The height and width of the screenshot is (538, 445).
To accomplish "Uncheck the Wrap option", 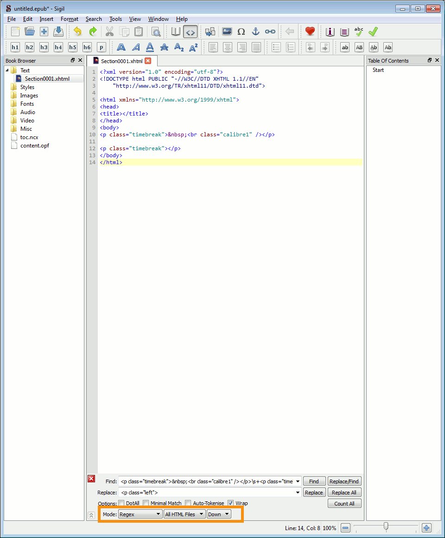I will 230,503.
